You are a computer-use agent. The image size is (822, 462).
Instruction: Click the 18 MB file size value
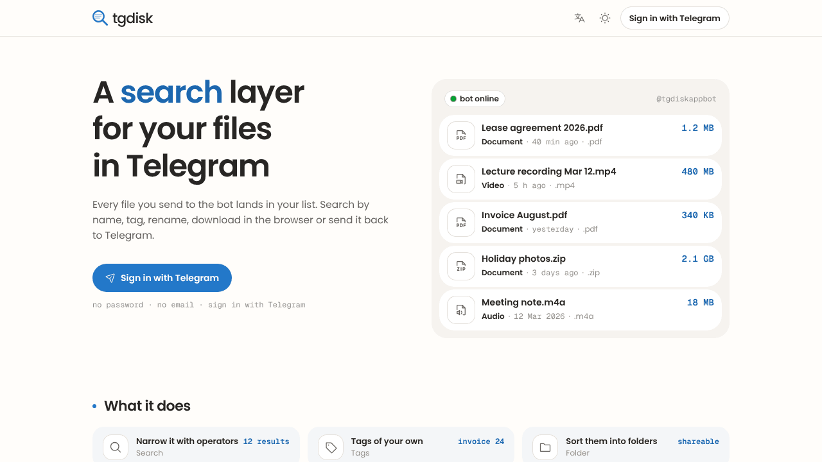701,302
